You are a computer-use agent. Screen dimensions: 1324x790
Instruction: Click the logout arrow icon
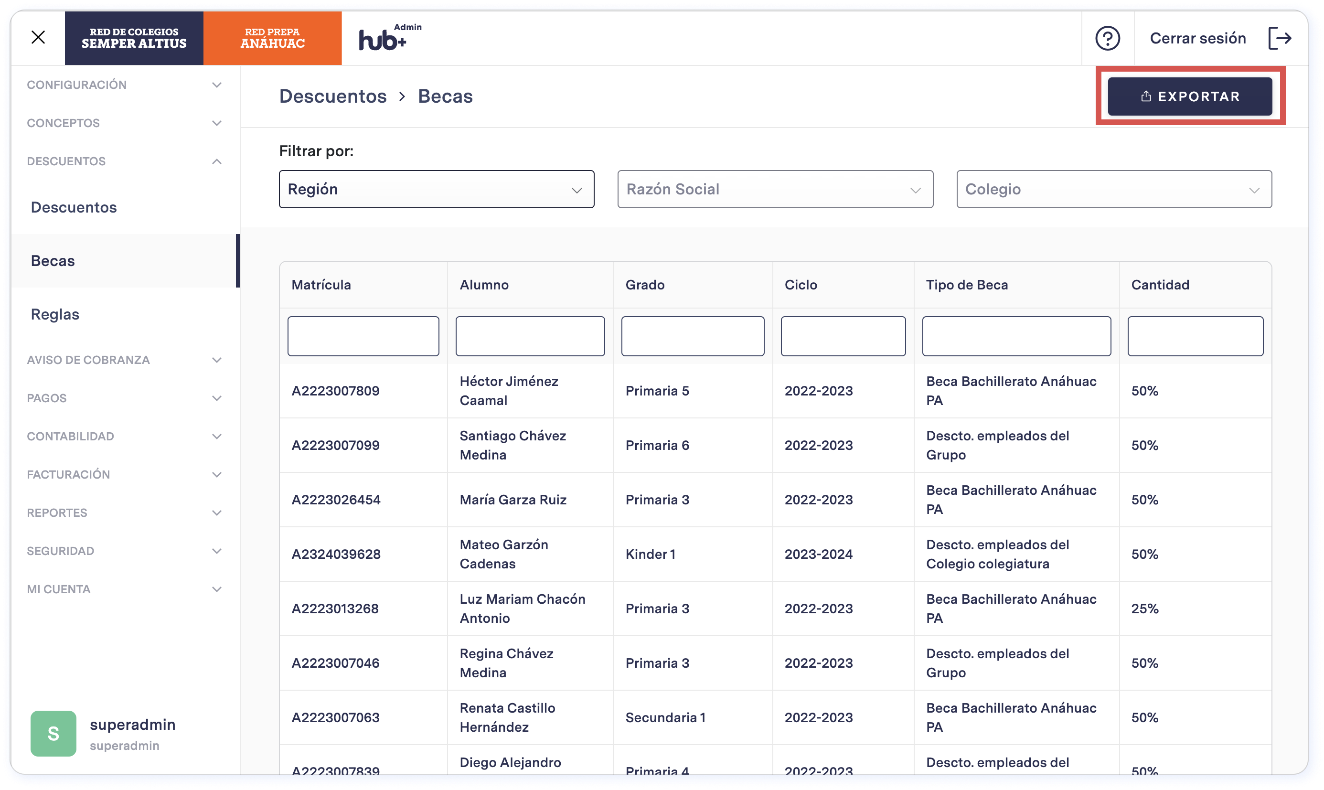[1279, 38]
